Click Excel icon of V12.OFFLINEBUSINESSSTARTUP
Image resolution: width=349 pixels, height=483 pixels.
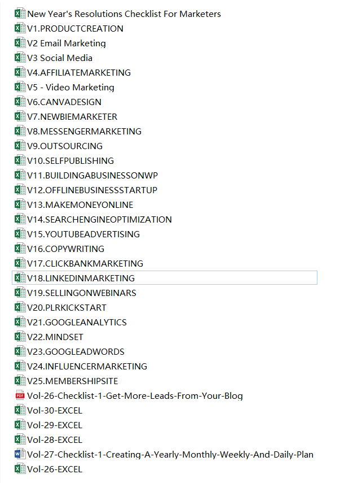click(x=20, y=190)
